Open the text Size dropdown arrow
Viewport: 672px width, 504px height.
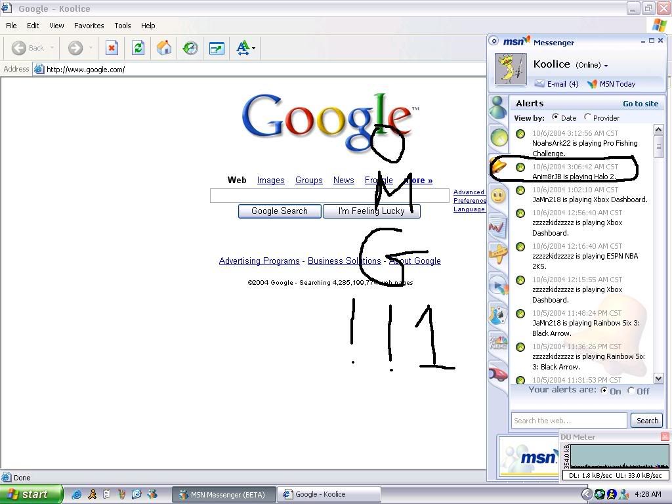click(x=254, y=48)
